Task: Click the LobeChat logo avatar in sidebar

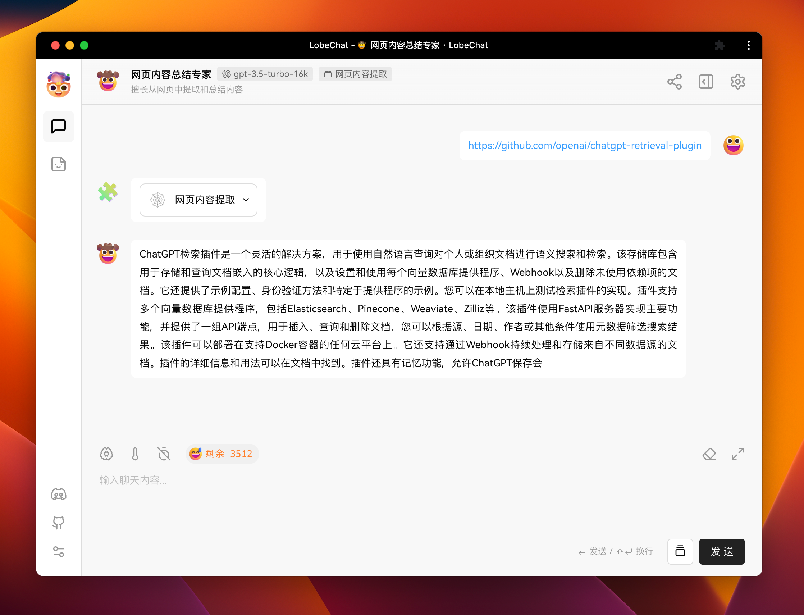Action: click(x=59, y=85)
